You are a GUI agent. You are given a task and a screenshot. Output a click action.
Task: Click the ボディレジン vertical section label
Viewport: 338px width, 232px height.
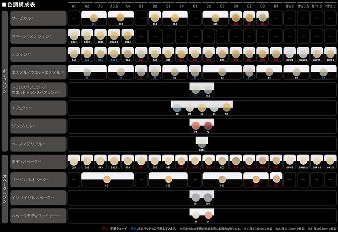5,81
